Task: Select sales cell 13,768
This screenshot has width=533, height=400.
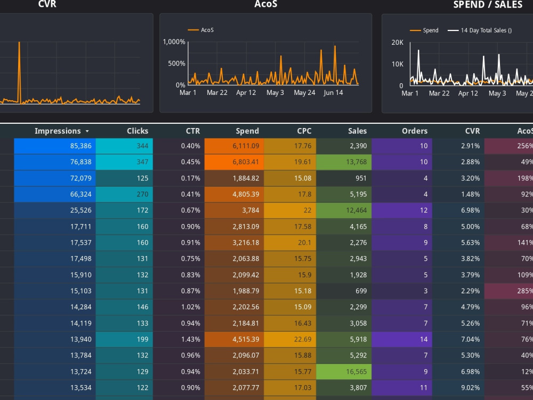Action: click(344, 162)
